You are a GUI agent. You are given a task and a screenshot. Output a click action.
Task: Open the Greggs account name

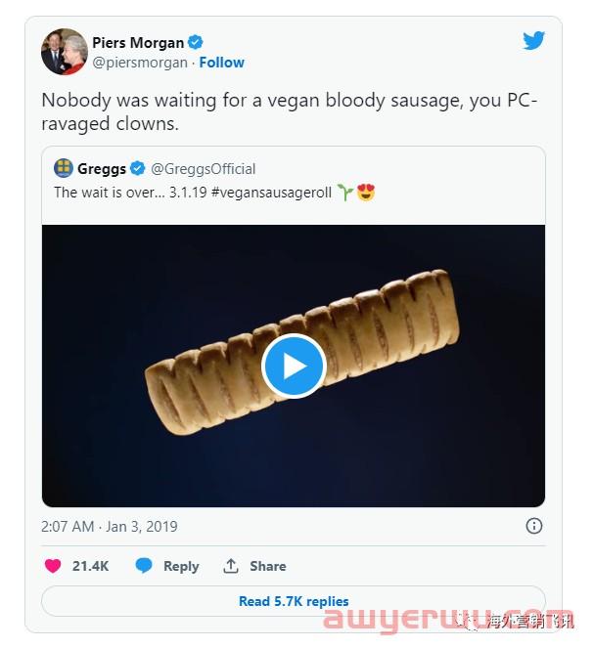point(102,168)
